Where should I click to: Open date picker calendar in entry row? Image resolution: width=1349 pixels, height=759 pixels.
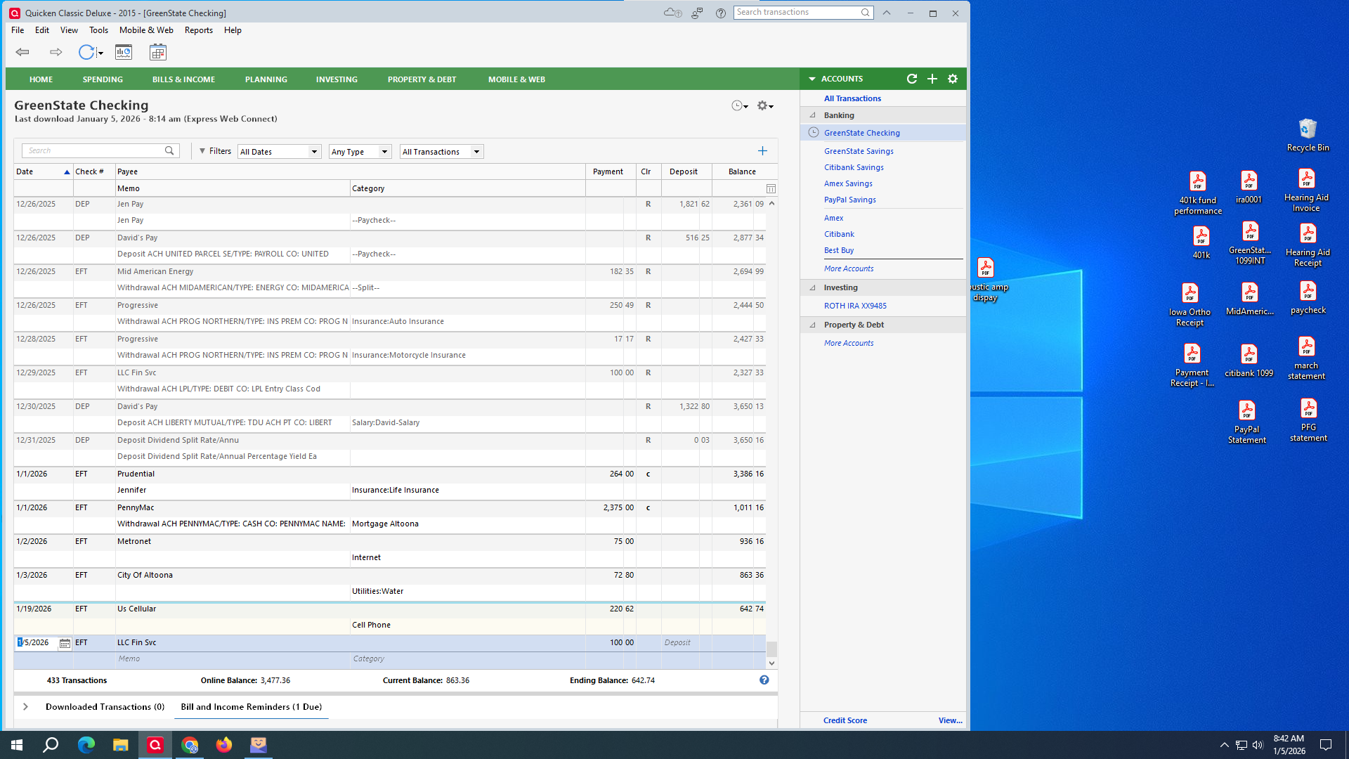(65, 643)
